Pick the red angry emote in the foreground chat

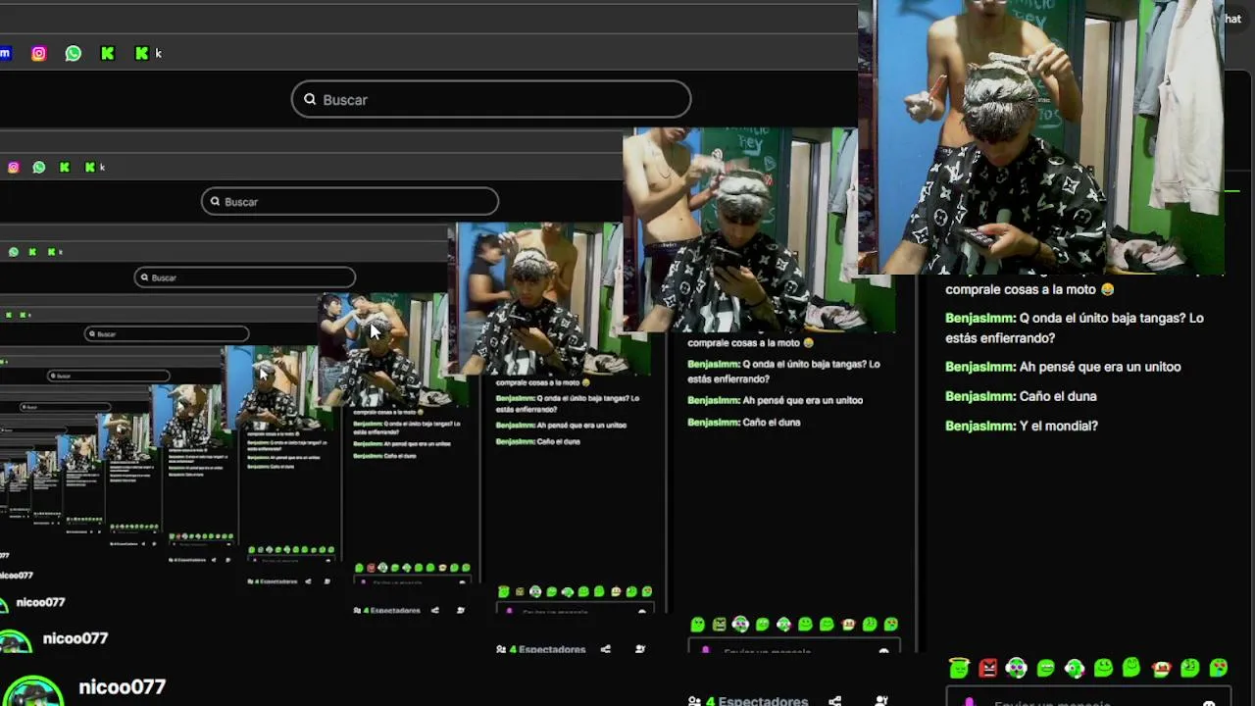987,669
